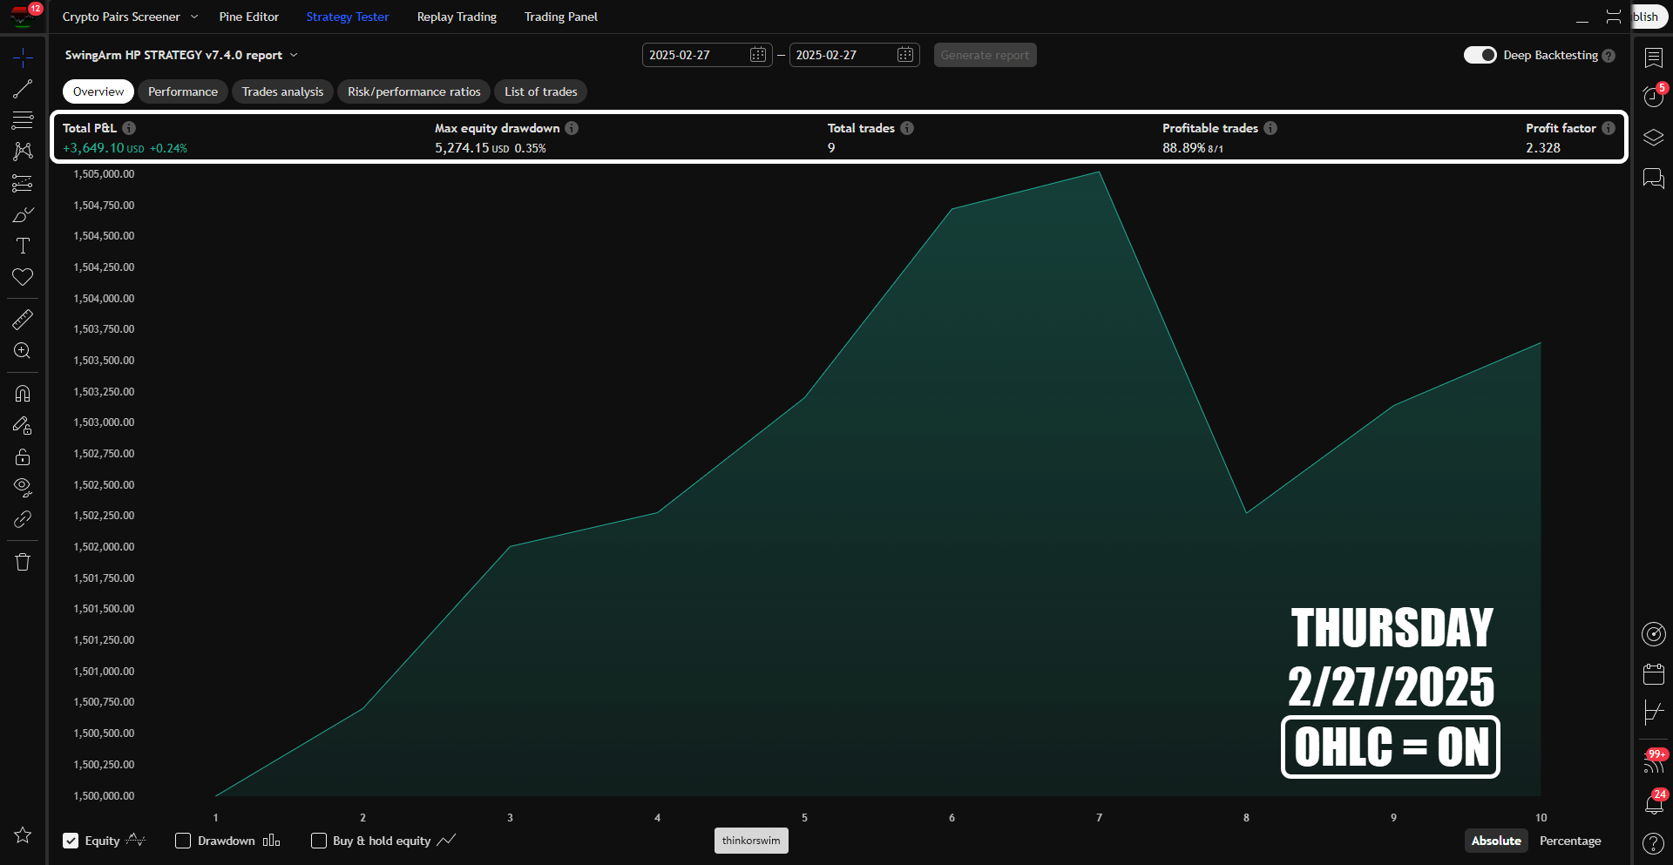The height and width of the screenshot is (865, 1673).
Task: Select the trend line drawing tool
Action: tap(23, 89)
